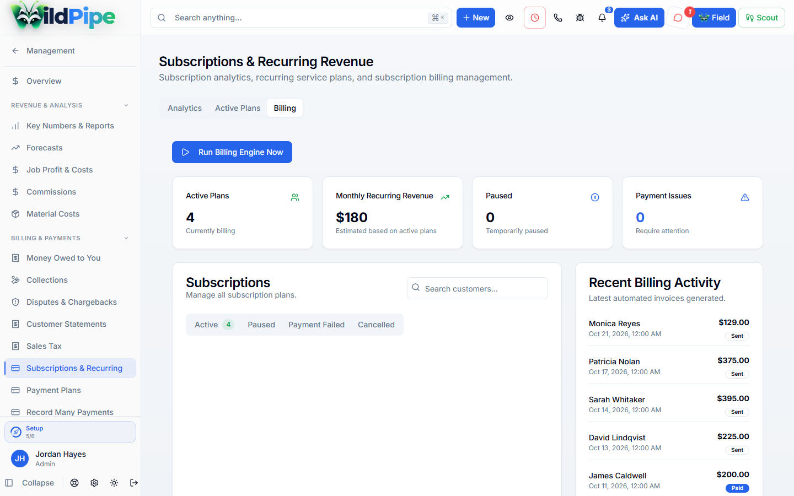Switch to the Active Plans tab

[238, 108]
